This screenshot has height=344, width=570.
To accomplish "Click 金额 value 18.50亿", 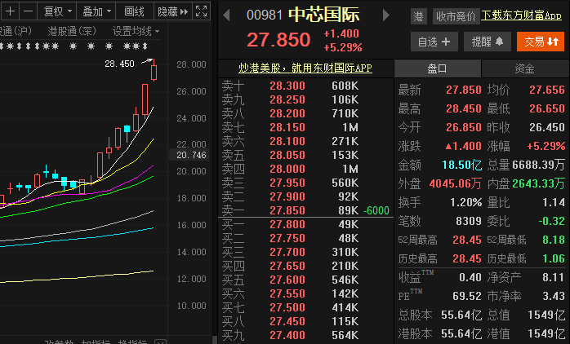I will tap(461, 165).
